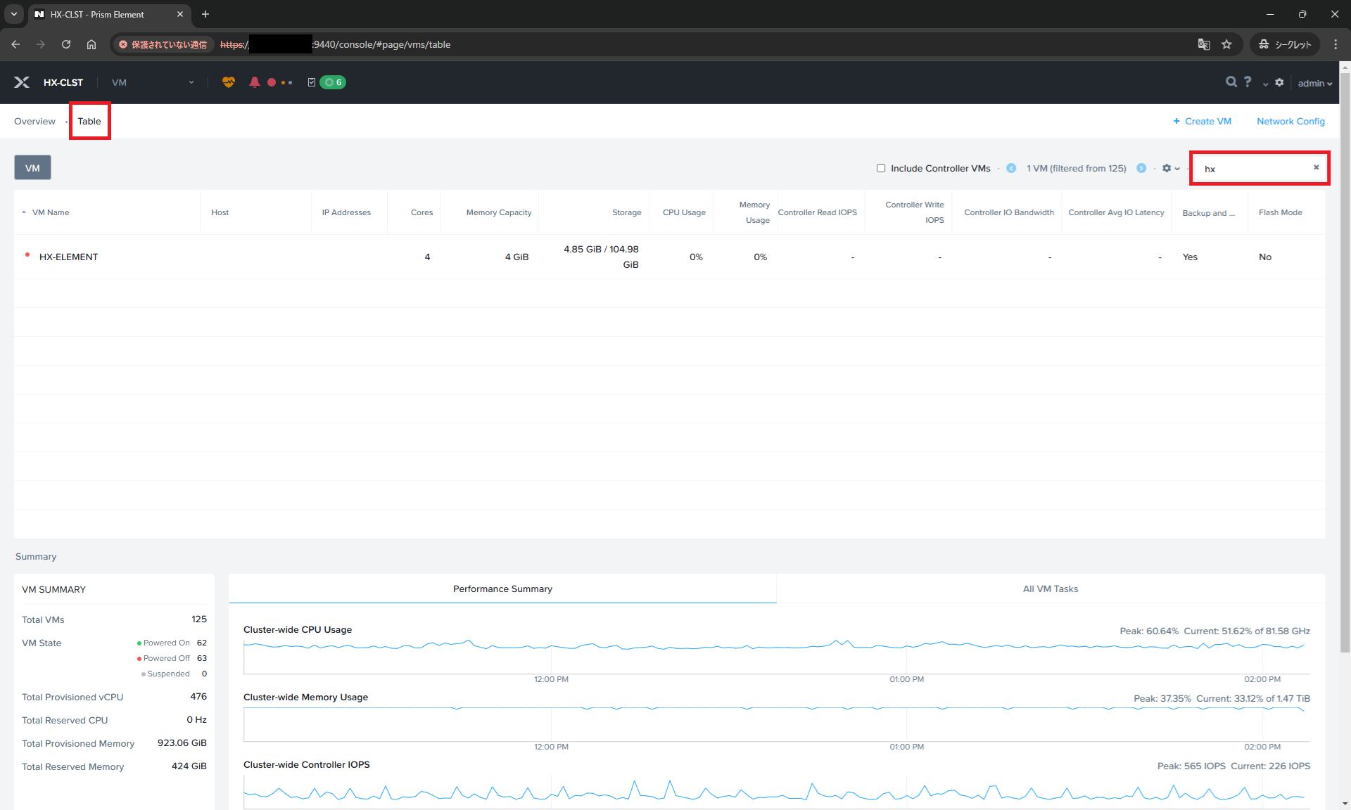Click the insecure connection warning badge

(163, 44)
